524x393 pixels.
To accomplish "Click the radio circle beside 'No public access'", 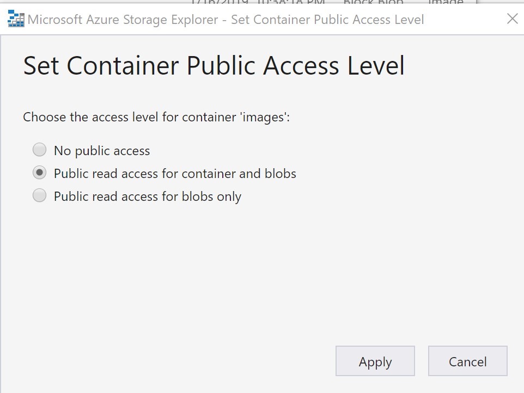I will [39, 150].
